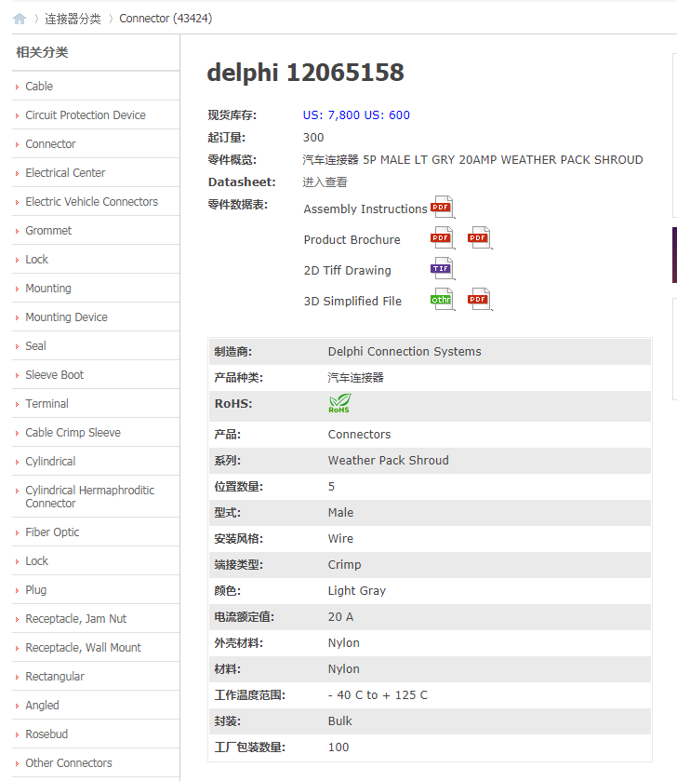Click Assembly Instructions label

[365, 209]
